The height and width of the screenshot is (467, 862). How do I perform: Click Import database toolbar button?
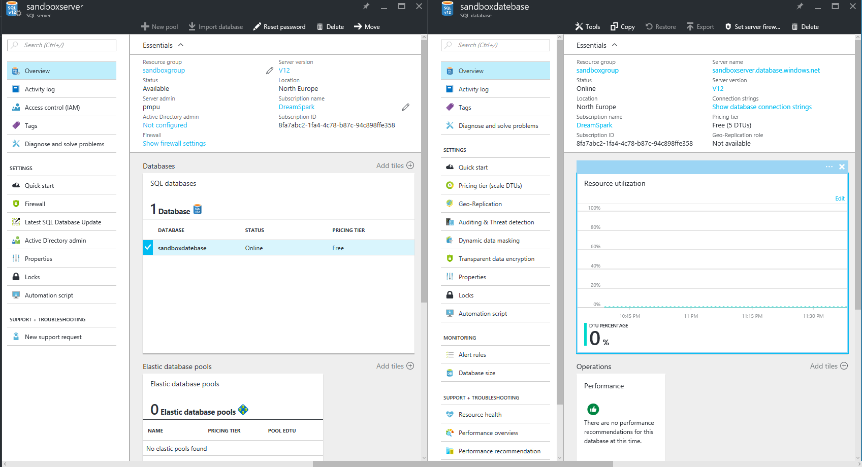click(x=215, y=27)
